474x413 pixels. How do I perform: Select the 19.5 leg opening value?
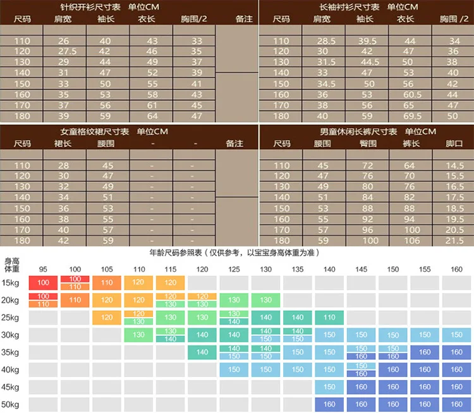pyautogui.click(x=454, y=219)
